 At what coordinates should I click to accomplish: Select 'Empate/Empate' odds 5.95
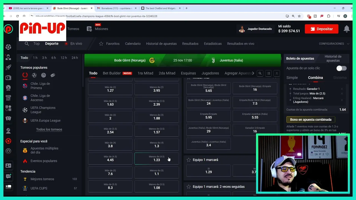coord(209,116)
